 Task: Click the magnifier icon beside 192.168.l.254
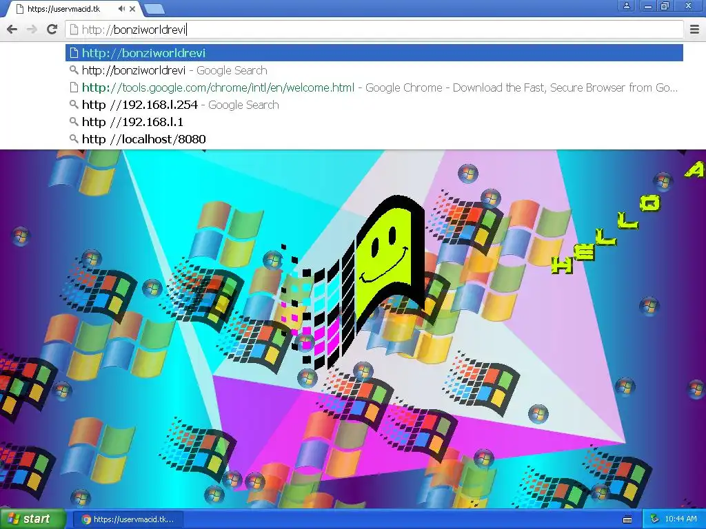(x=74, y=105)
